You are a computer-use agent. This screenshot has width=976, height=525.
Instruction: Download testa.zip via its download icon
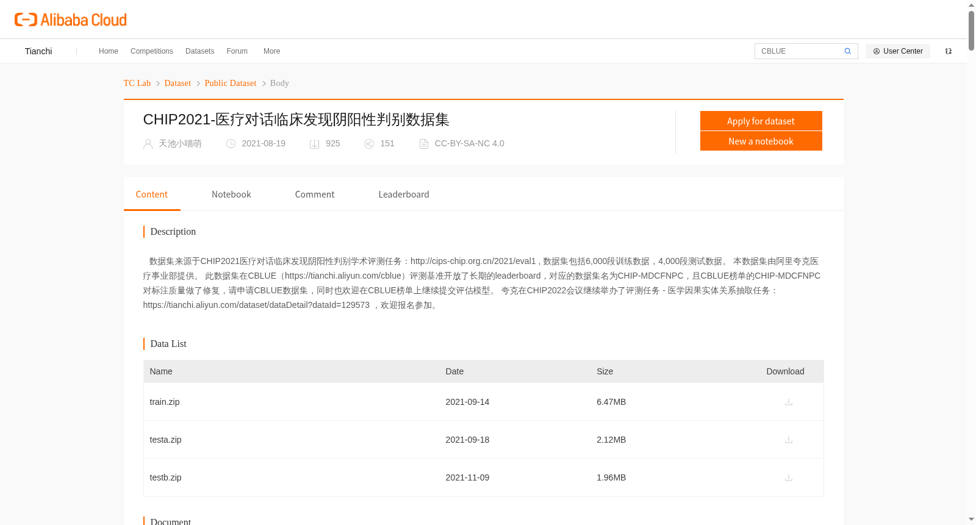[788, 440]
